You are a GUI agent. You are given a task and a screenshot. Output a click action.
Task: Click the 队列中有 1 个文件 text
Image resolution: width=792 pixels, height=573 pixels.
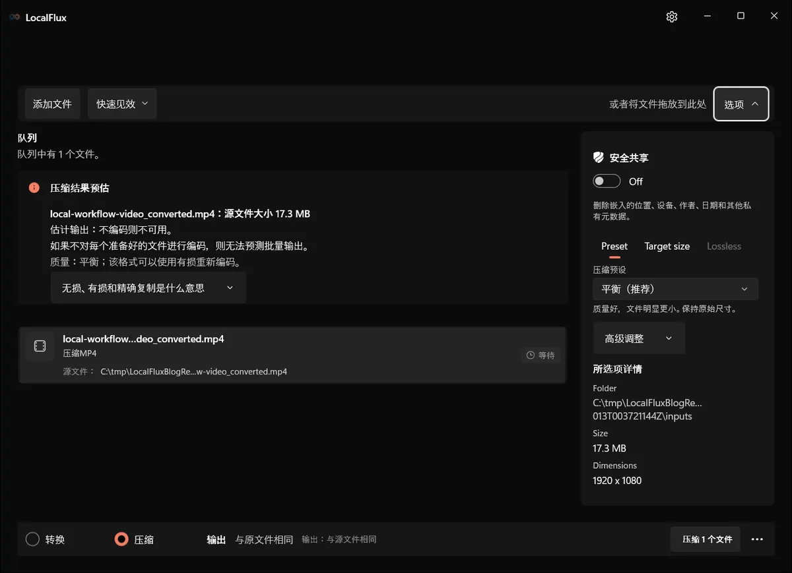(59, 154)
